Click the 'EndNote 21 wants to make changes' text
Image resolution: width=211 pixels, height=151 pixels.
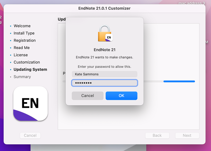pos(104,57)
